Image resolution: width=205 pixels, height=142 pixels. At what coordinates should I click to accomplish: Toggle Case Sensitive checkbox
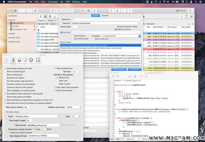72,36
